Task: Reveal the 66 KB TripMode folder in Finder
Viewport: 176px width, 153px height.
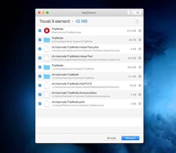Action: click(x=140, y=40)
